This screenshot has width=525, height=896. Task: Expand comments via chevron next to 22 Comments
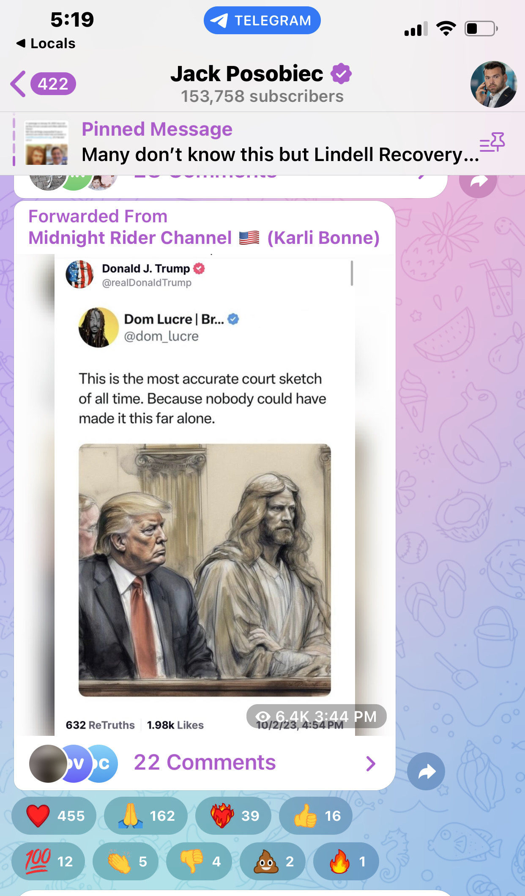click(371, 763)
